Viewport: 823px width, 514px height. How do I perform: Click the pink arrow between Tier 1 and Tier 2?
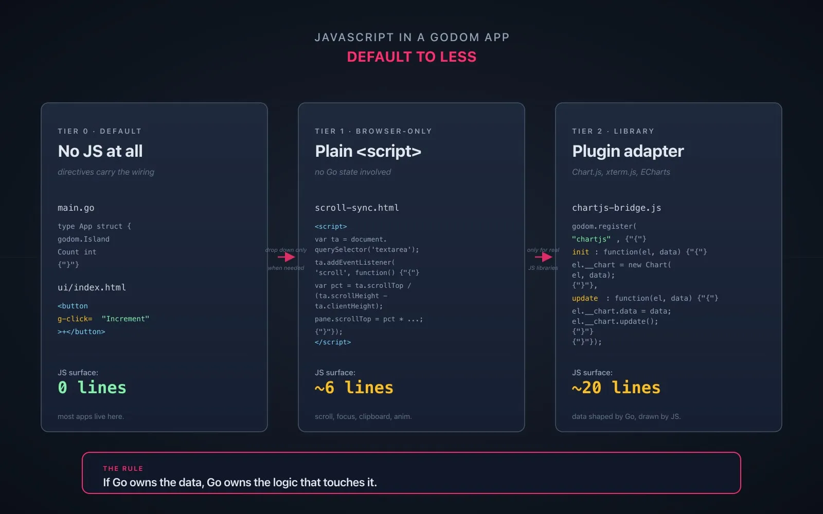(544, 257)
